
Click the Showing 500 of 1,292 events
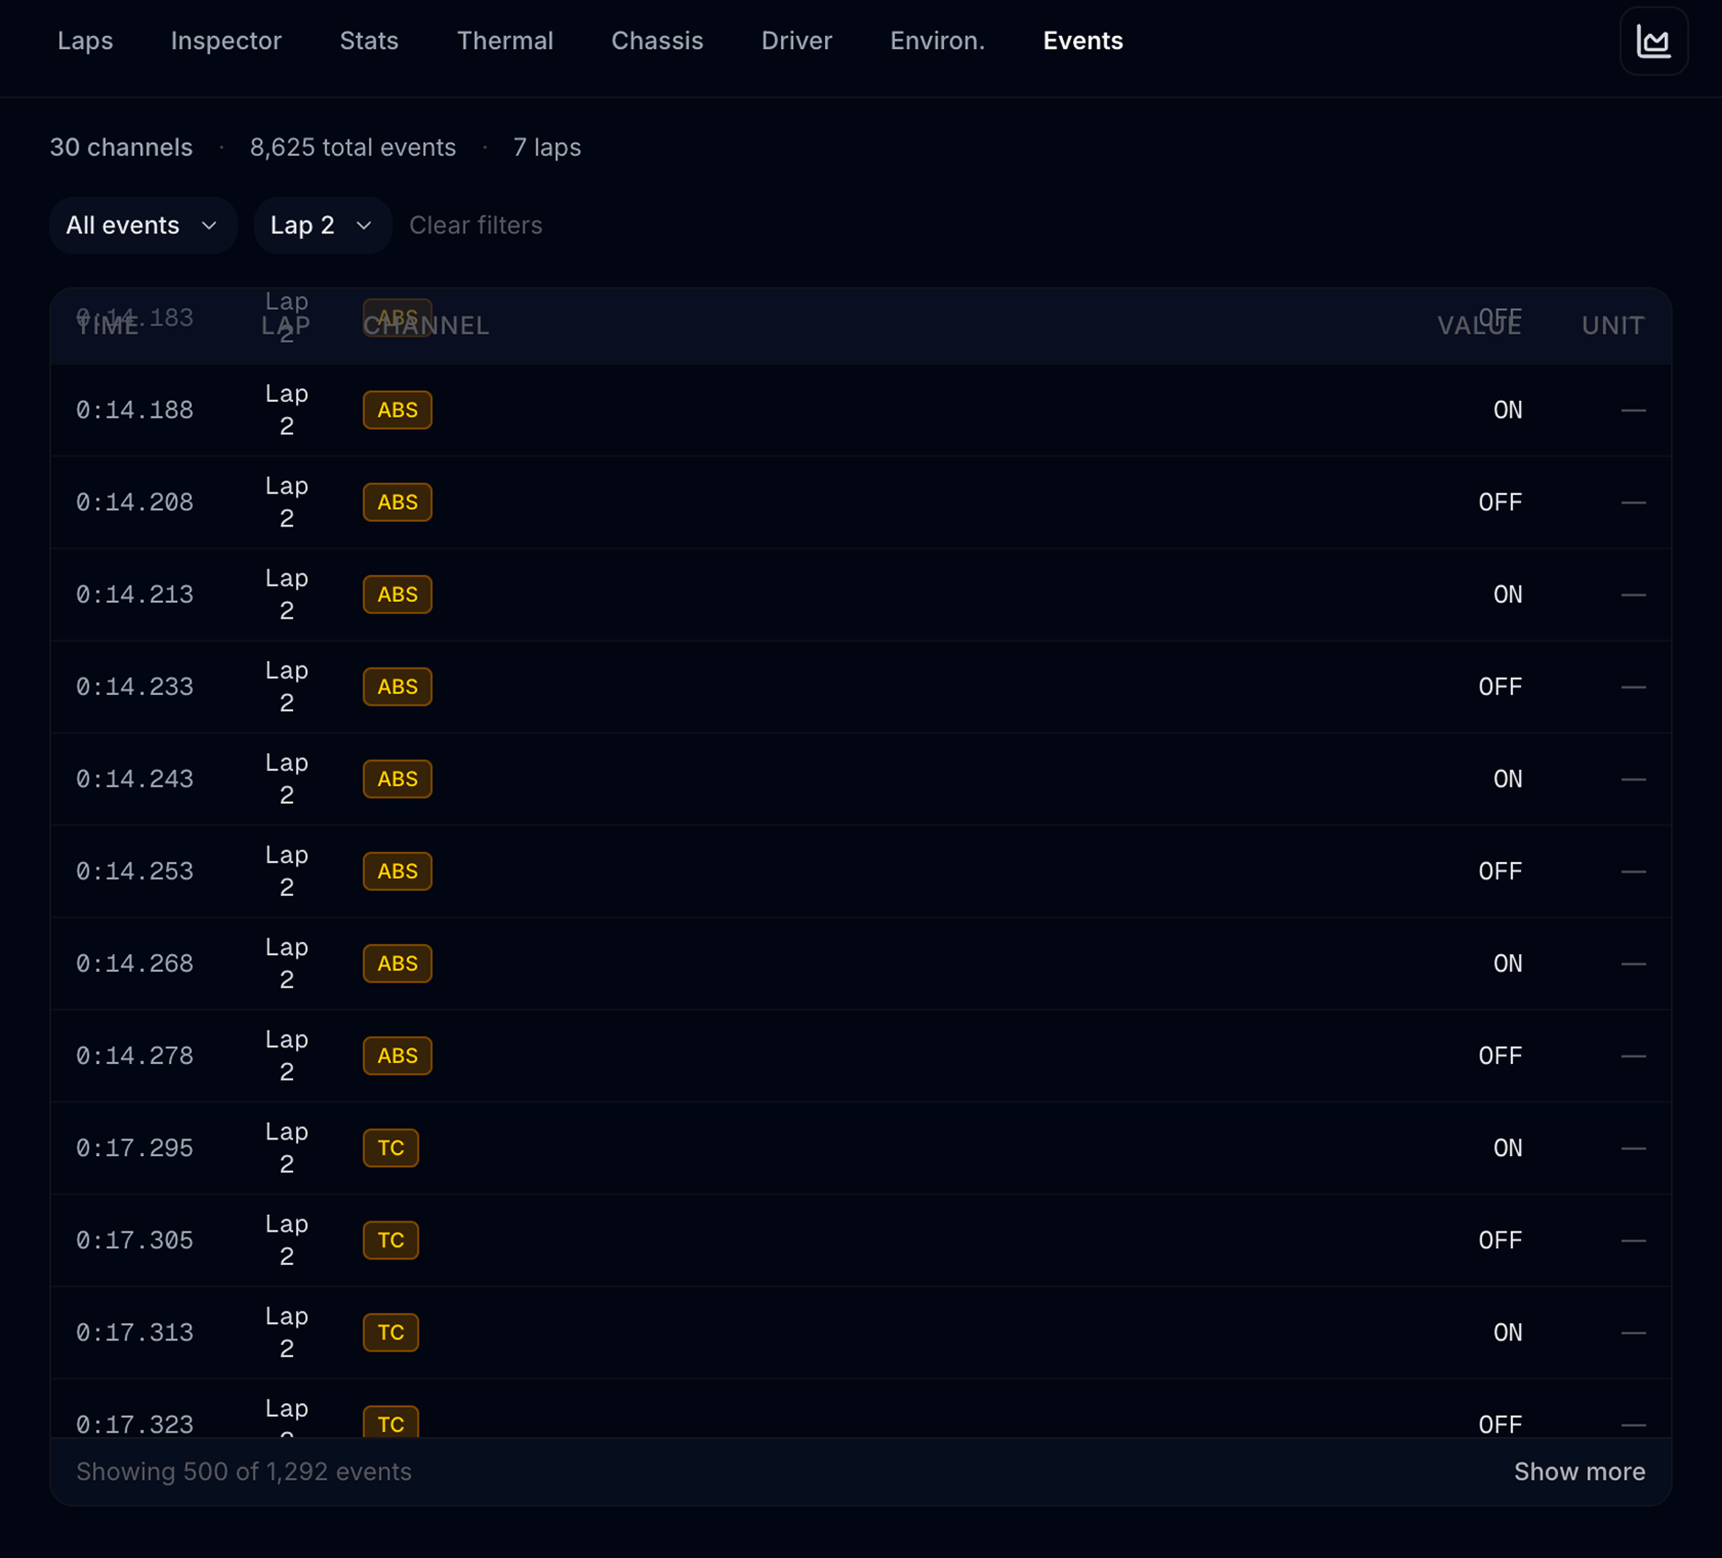click(x=243, y=1471)
